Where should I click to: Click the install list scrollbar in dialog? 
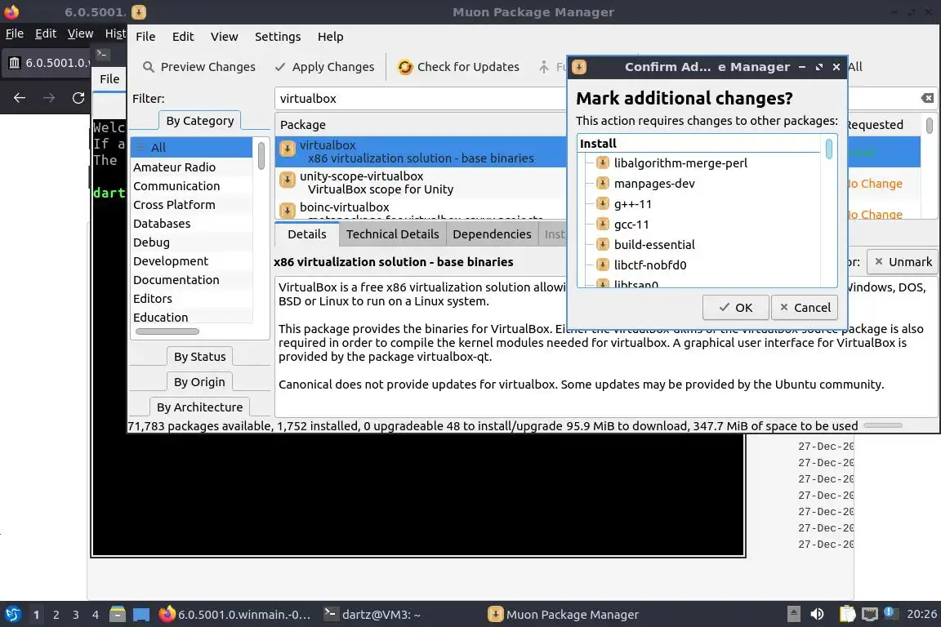click(829, 149)
